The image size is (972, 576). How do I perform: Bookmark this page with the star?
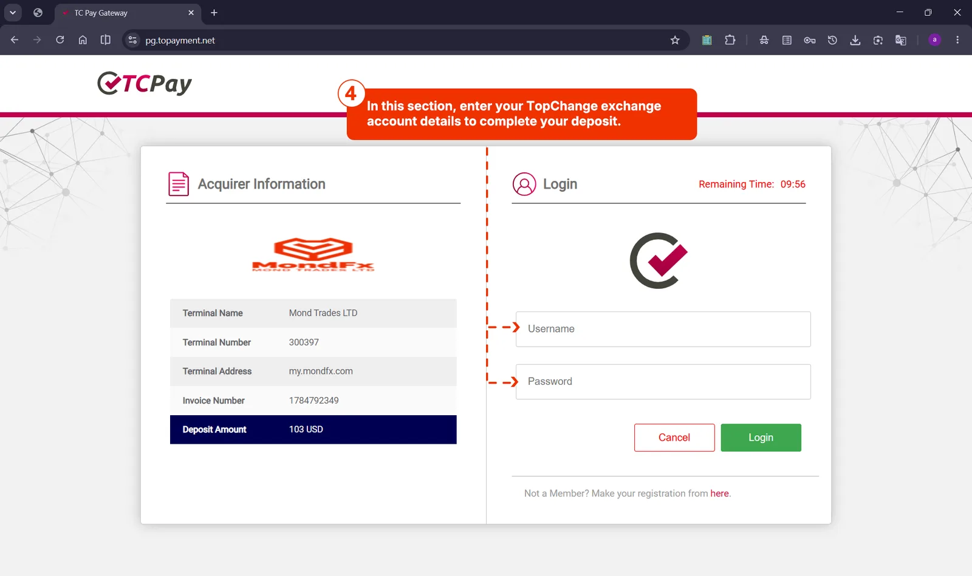(x=675, y=40)
